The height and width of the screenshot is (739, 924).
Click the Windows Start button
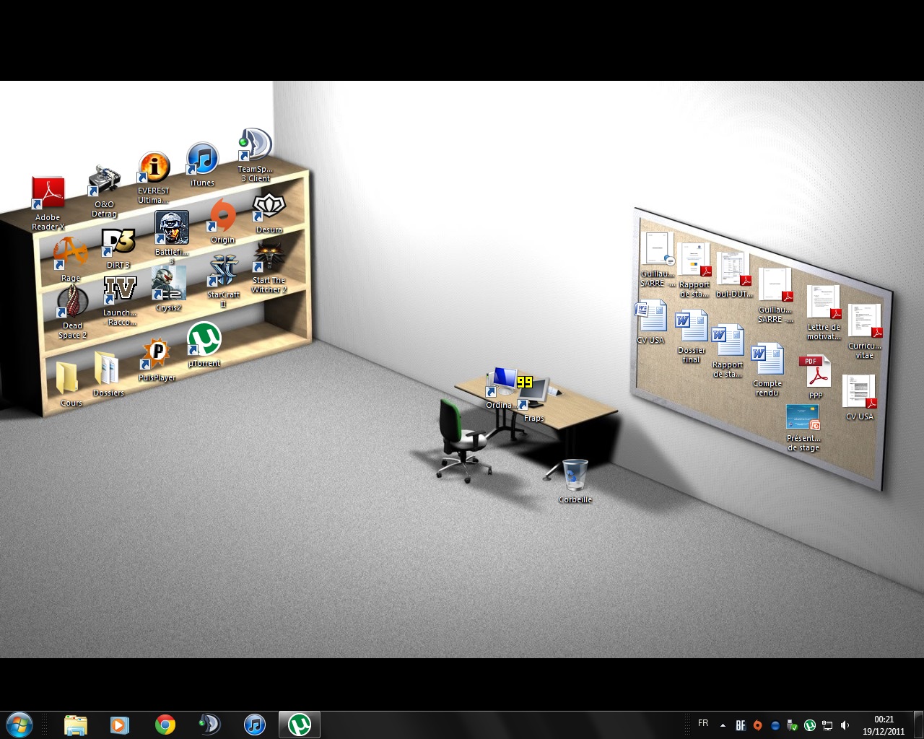(x=19, y=725)
